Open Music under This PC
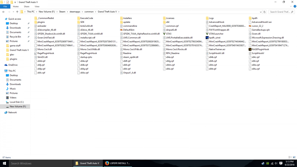Image resolution: width=297 pixels, height=167 pixels. (11, 89)
